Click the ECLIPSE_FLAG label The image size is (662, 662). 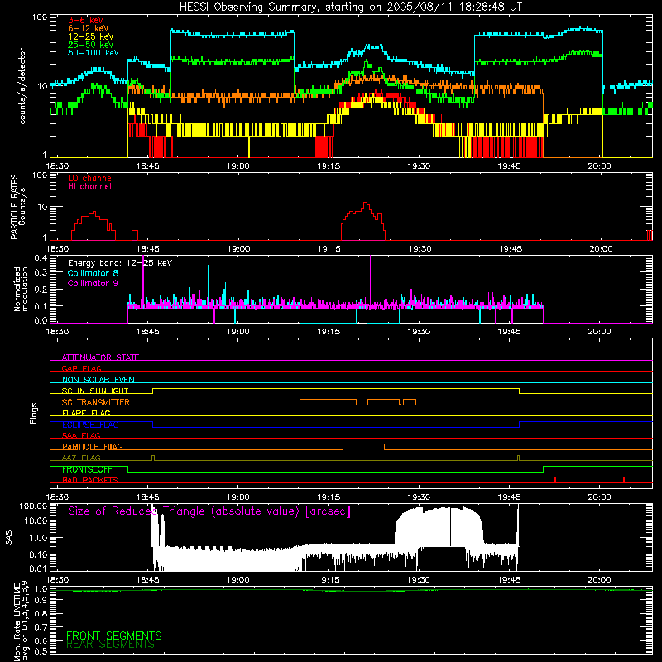pos(90,425)
